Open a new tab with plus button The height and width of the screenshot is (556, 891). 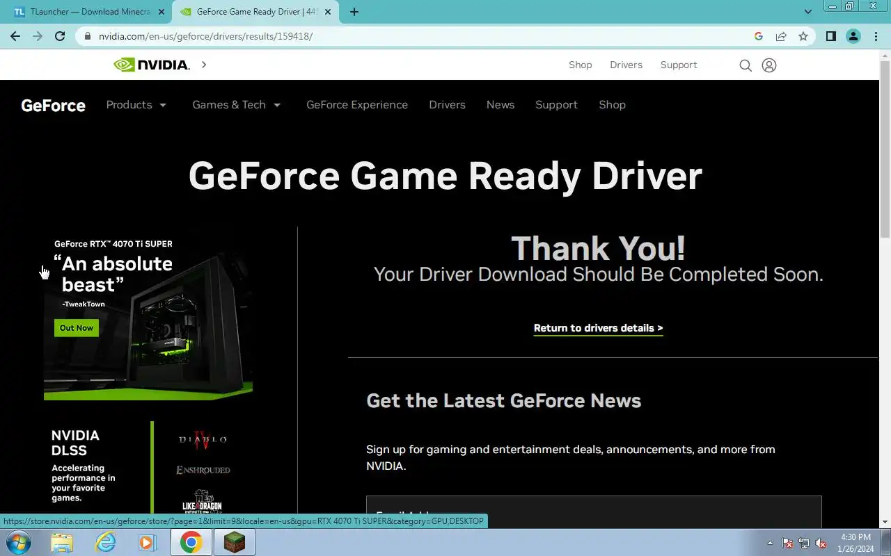(354, 12)
